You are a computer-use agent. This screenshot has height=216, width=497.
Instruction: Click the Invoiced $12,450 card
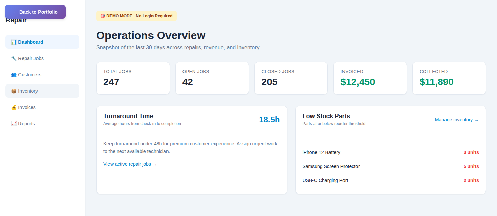tap(370, 78)
